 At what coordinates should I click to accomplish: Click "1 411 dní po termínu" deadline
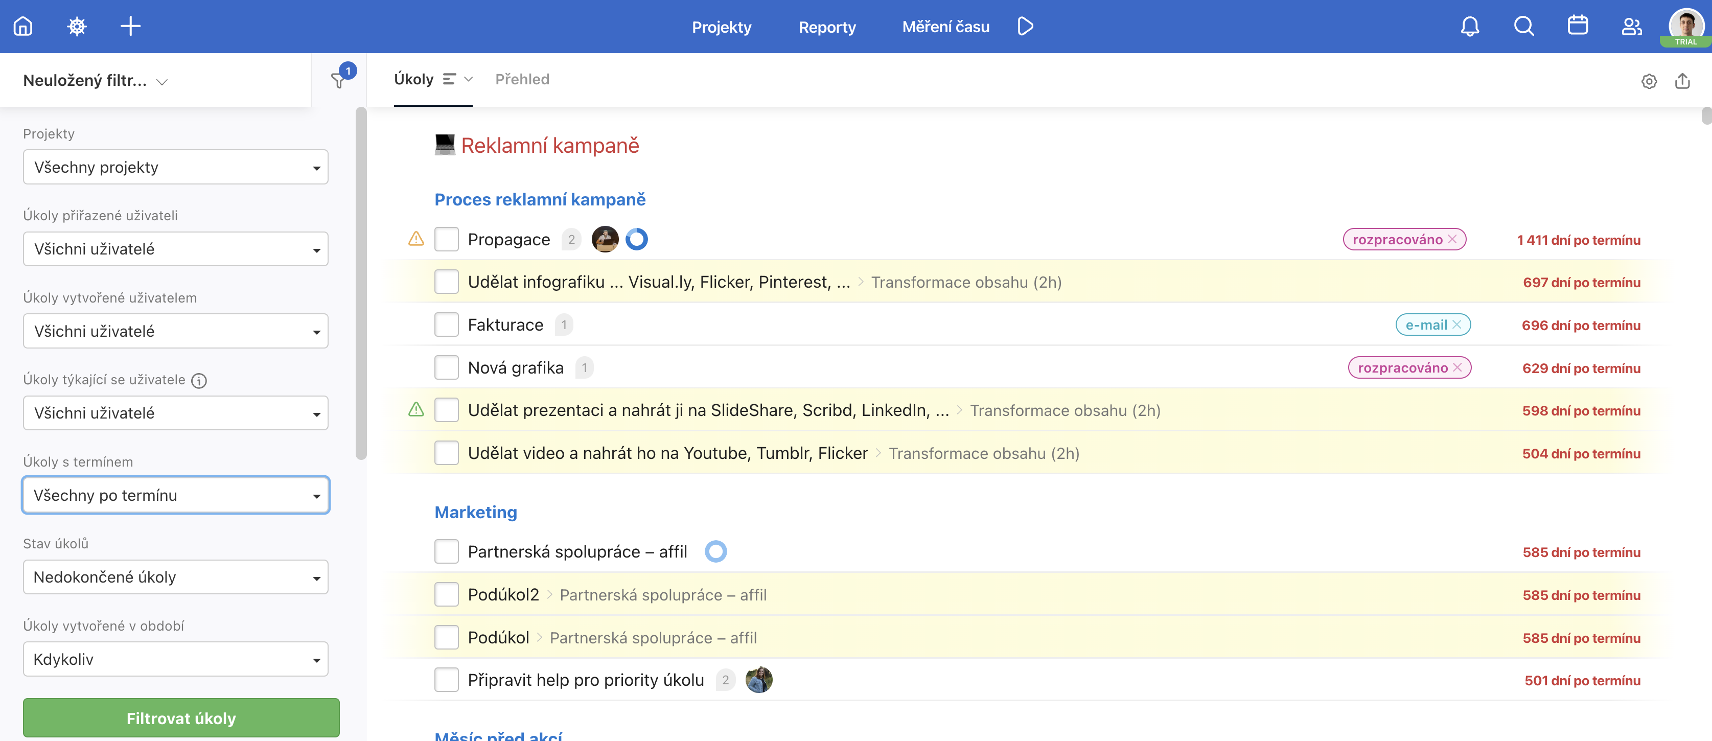click(x=1579, y=240)
